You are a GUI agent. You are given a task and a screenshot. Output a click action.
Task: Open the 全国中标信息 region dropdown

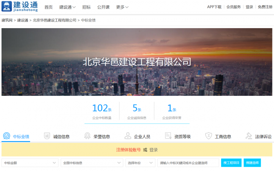click(92, 163)
